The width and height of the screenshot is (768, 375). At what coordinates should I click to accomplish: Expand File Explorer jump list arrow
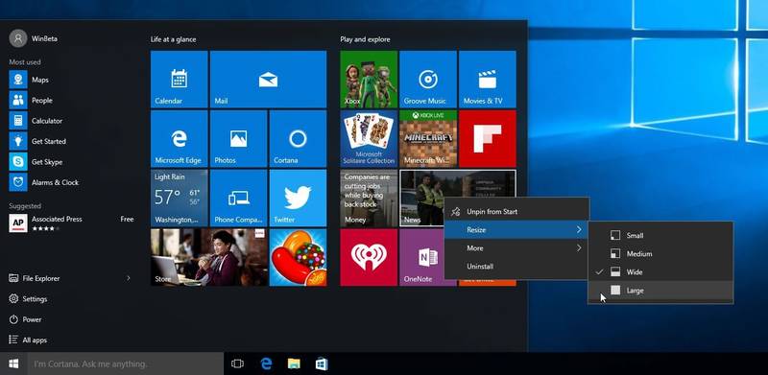(129, 278)
